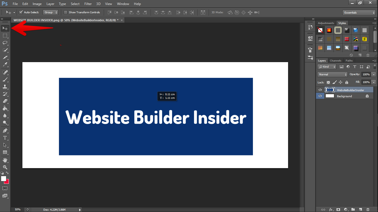This screenshot has width=378, height=212.
Task: Select the Move tool
Action: [x=5, y=28]
